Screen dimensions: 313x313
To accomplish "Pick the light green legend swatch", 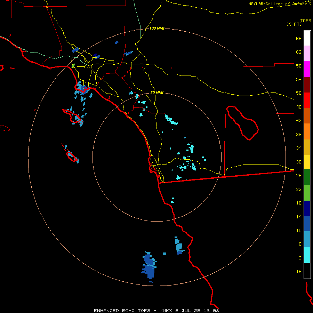I will (x=307, y=193).
